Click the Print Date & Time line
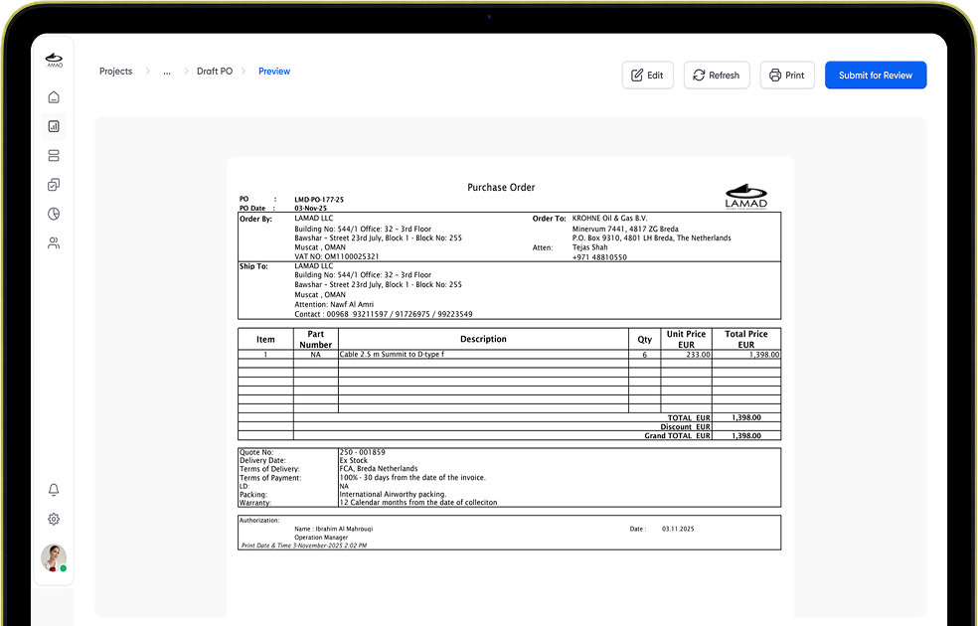The image size is (978, 626). tap(304, 546)
